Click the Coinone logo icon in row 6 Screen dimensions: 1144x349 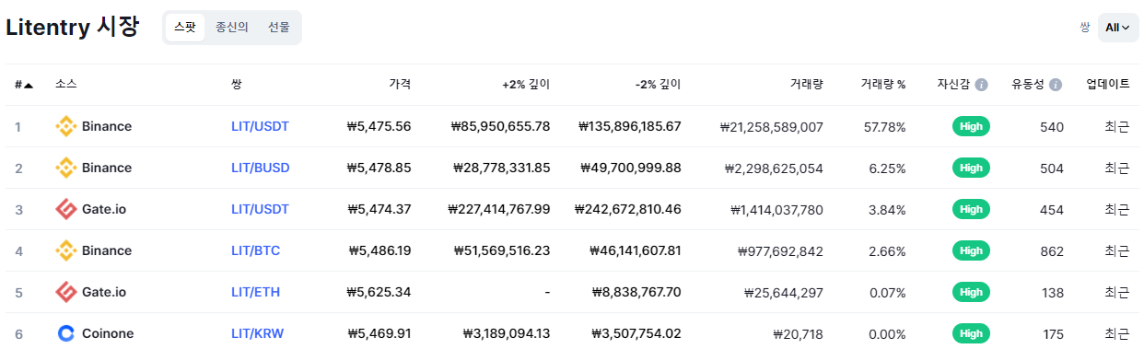(x=65, y=333)
